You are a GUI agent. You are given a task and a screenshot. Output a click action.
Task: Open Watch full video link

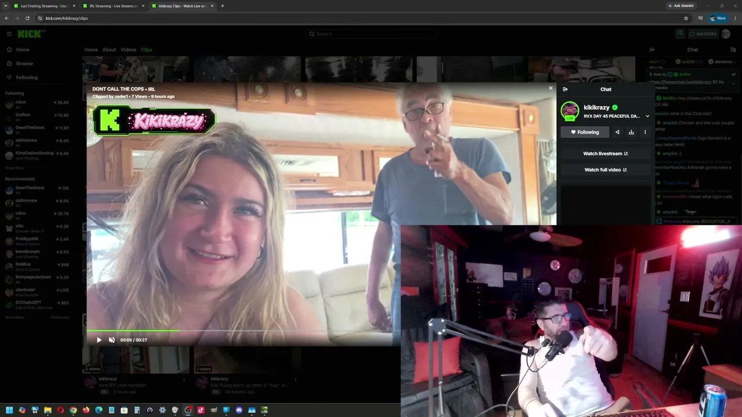click(x=606, y=170)
